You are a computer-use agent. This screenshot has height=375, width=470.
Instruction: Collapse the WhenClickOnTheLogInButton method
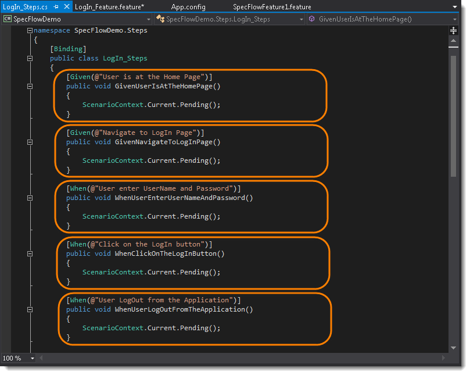[30, 254]
